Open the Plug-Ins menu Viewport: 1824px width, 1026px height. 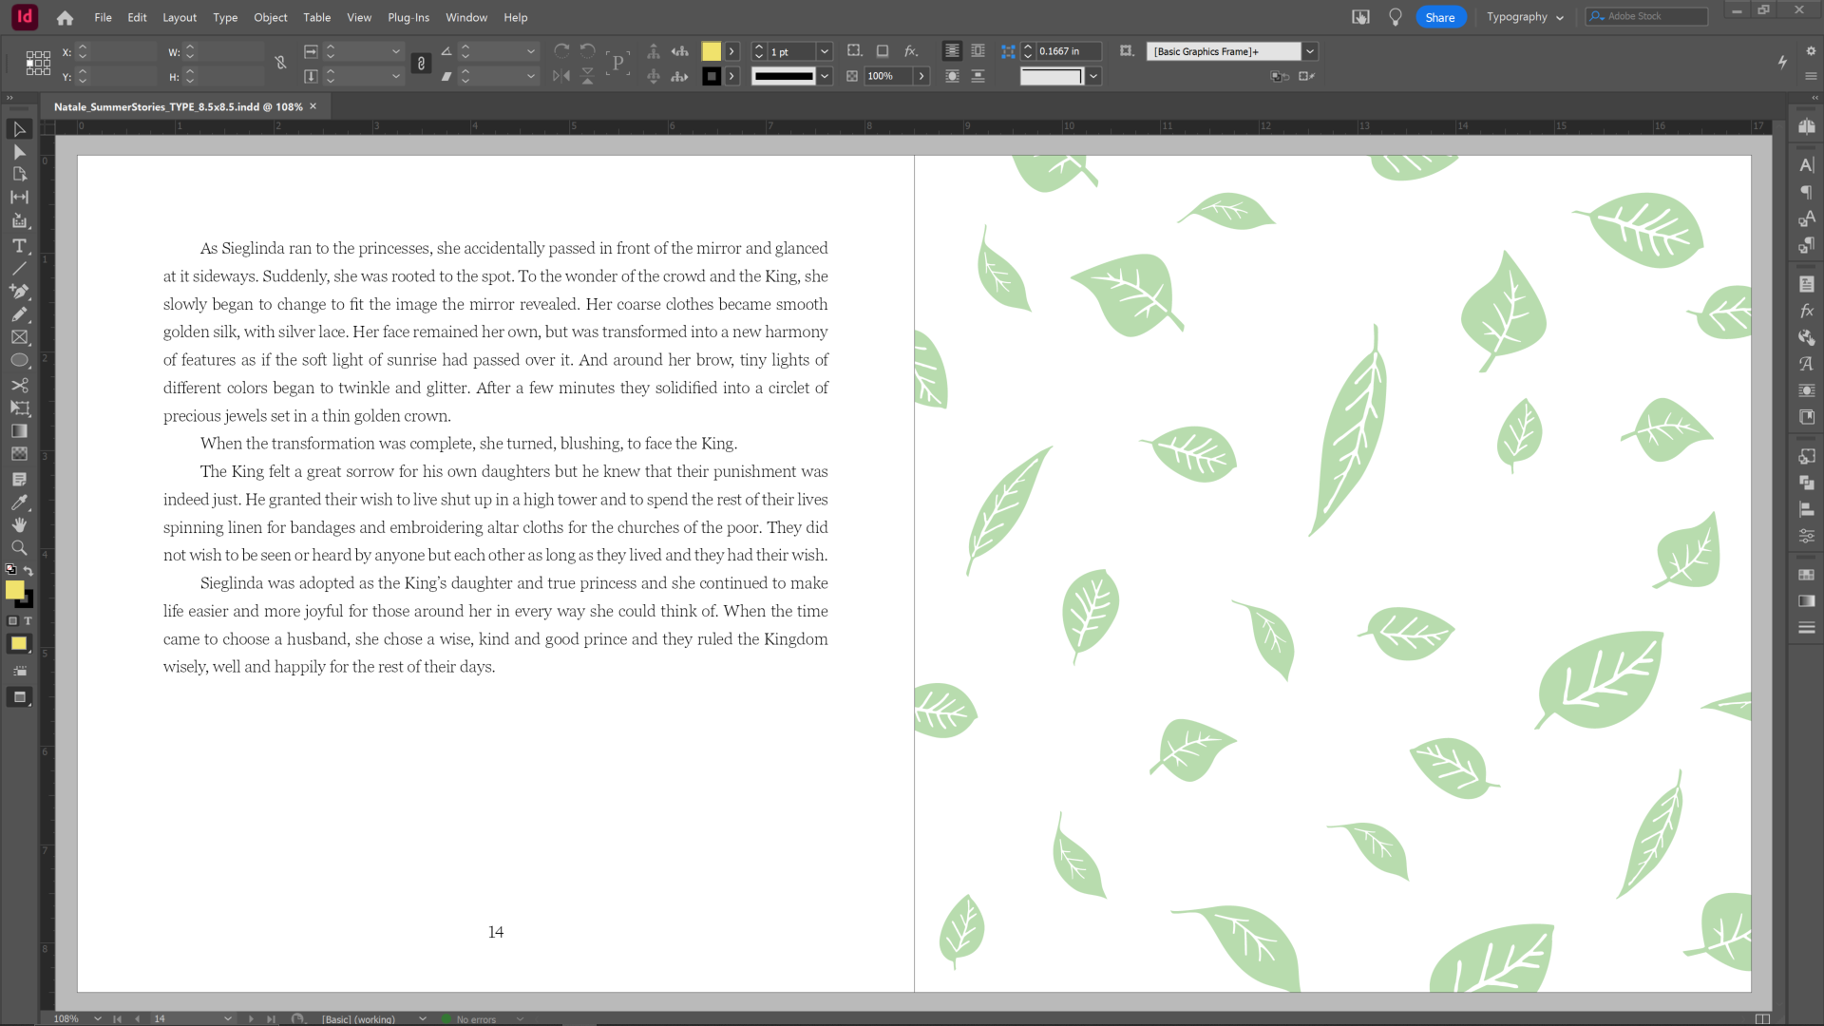tap(408, 17)
